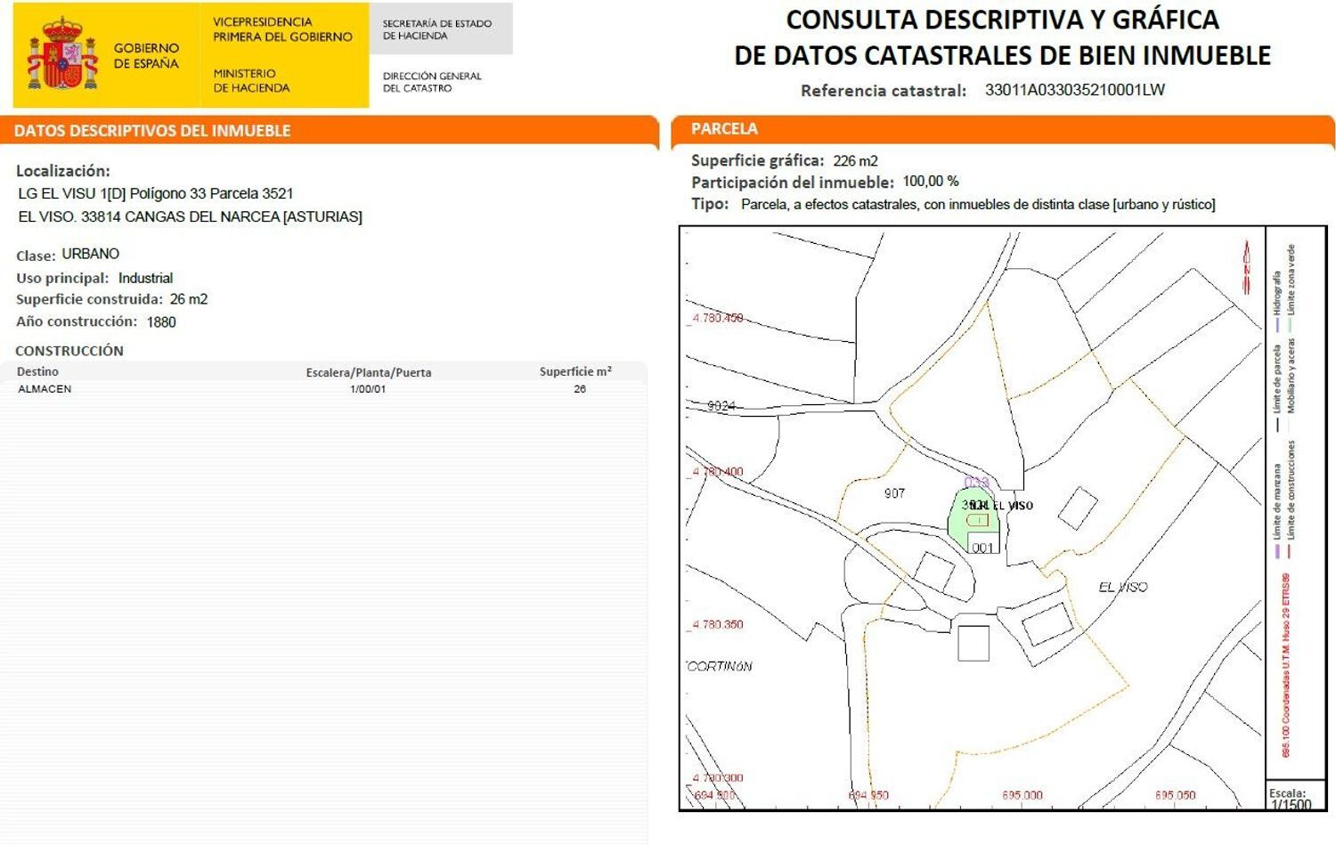Click the Superficie m² column header
This screenshot has width=1336, height=845.
click(x=575, y=372)
